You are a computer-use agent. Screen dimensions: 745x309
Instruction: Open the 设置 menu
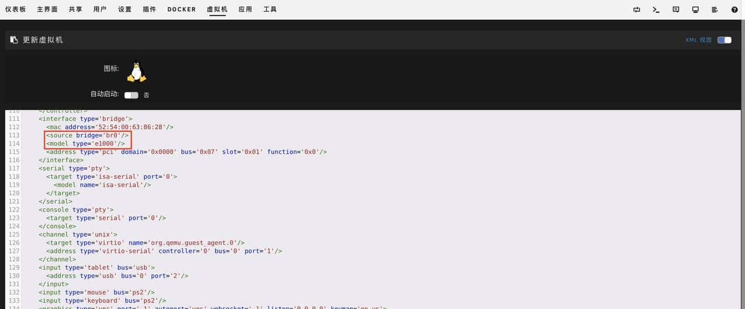pyautogui.click(x=125, y=9)
